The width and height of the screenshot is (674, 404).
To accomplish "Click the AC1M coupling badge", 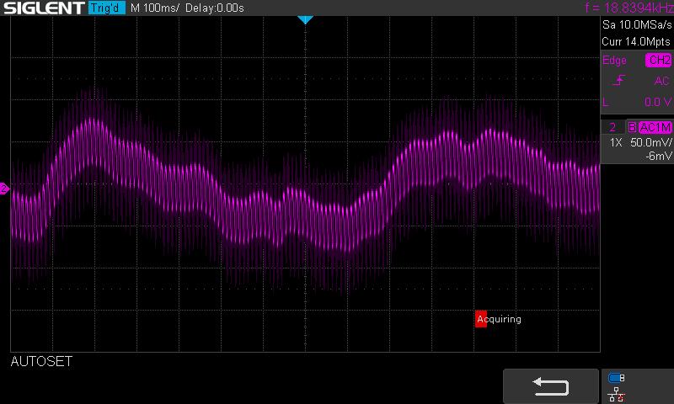I will (x=655, y=127).
